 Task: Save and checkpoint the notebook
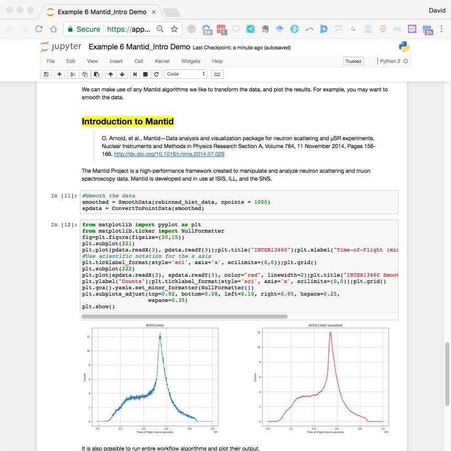click(x=46, y=74)
